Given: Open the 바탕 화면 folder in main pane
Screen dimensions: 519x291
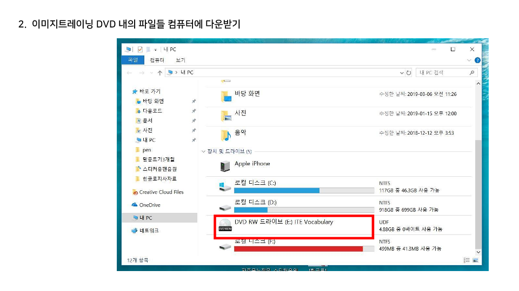Looking at the screenshot, I should 247,94.
